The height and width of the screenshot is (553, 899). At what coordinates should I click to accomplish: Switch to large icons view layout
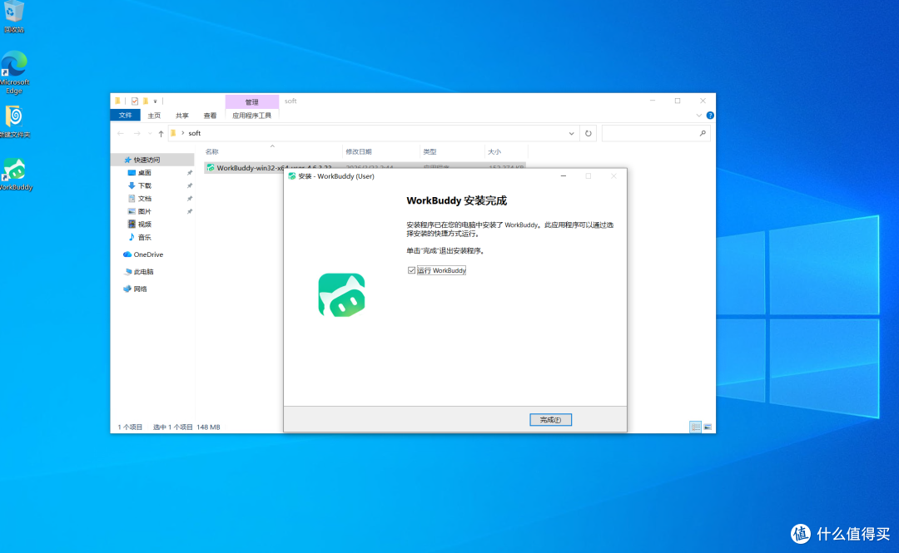pyautogui.click(x=708, y=427)
